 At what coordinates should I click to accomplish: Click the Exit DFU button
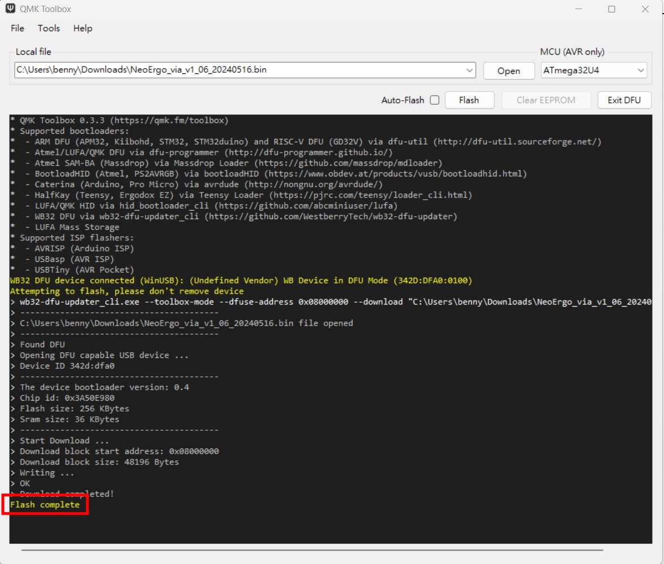coord(624,100)
